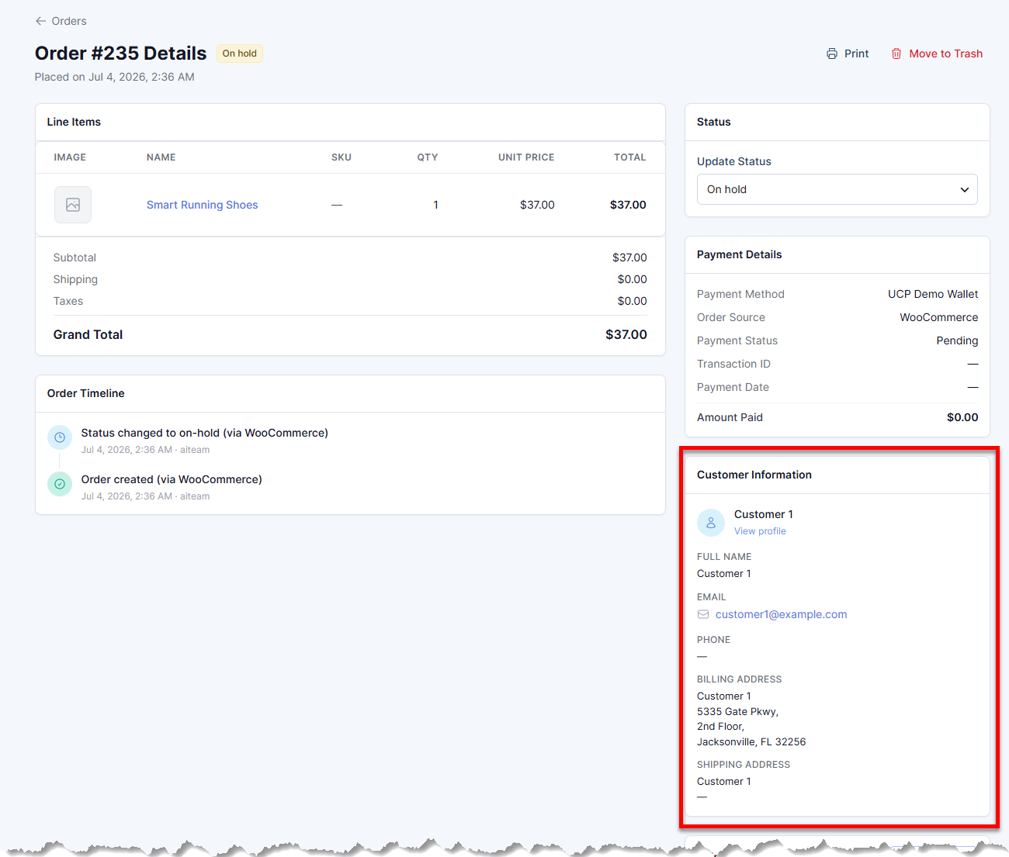
Task: Click 5335 Gate Pkwy address line
Action: (x=737, y=711)
